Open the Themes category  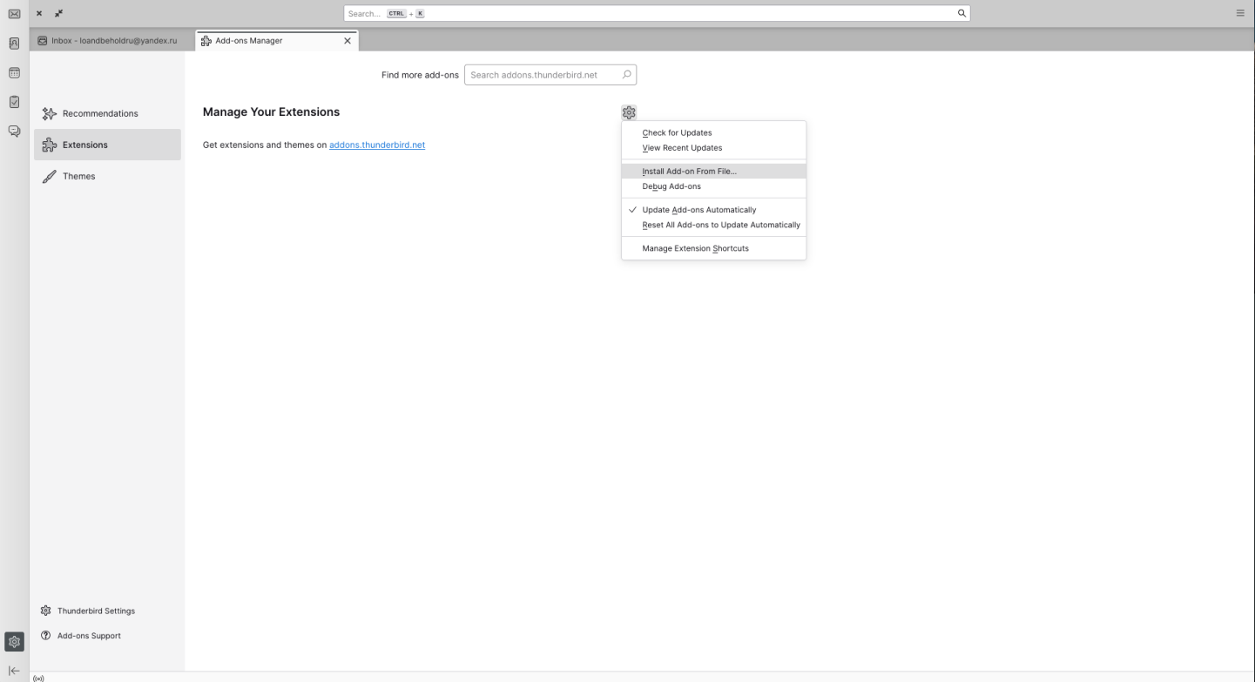(x=107, y=176)
